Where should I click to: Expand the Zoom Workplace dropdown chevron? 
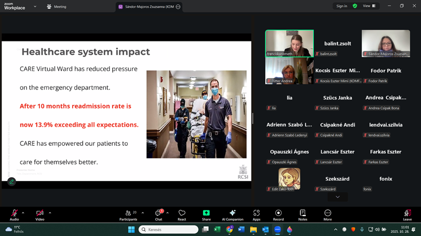tap(35, 7)
